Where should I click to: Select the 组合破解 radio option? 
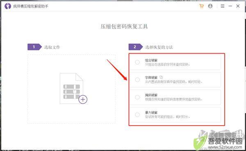pos(137,62)
